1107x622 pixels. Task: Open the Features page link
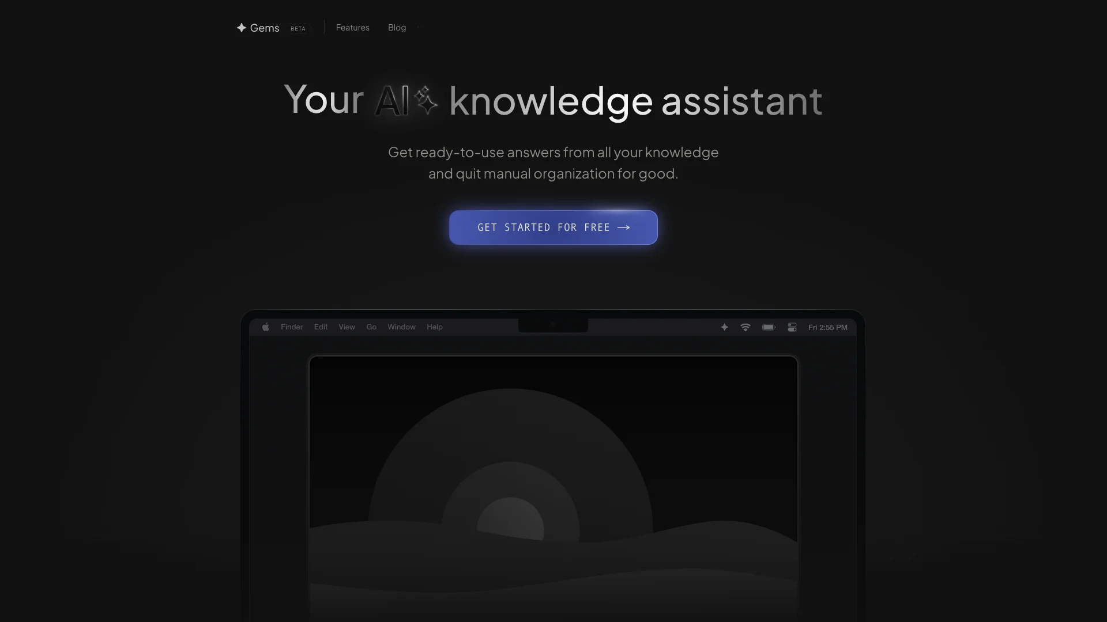[353, 28]
